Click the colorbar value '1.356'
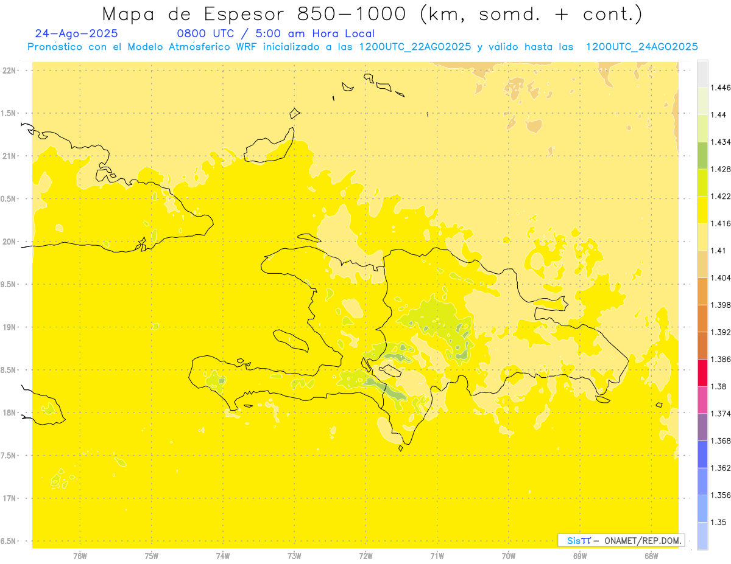The width and height of the screenshot is (731, 564). click(721, 495)
